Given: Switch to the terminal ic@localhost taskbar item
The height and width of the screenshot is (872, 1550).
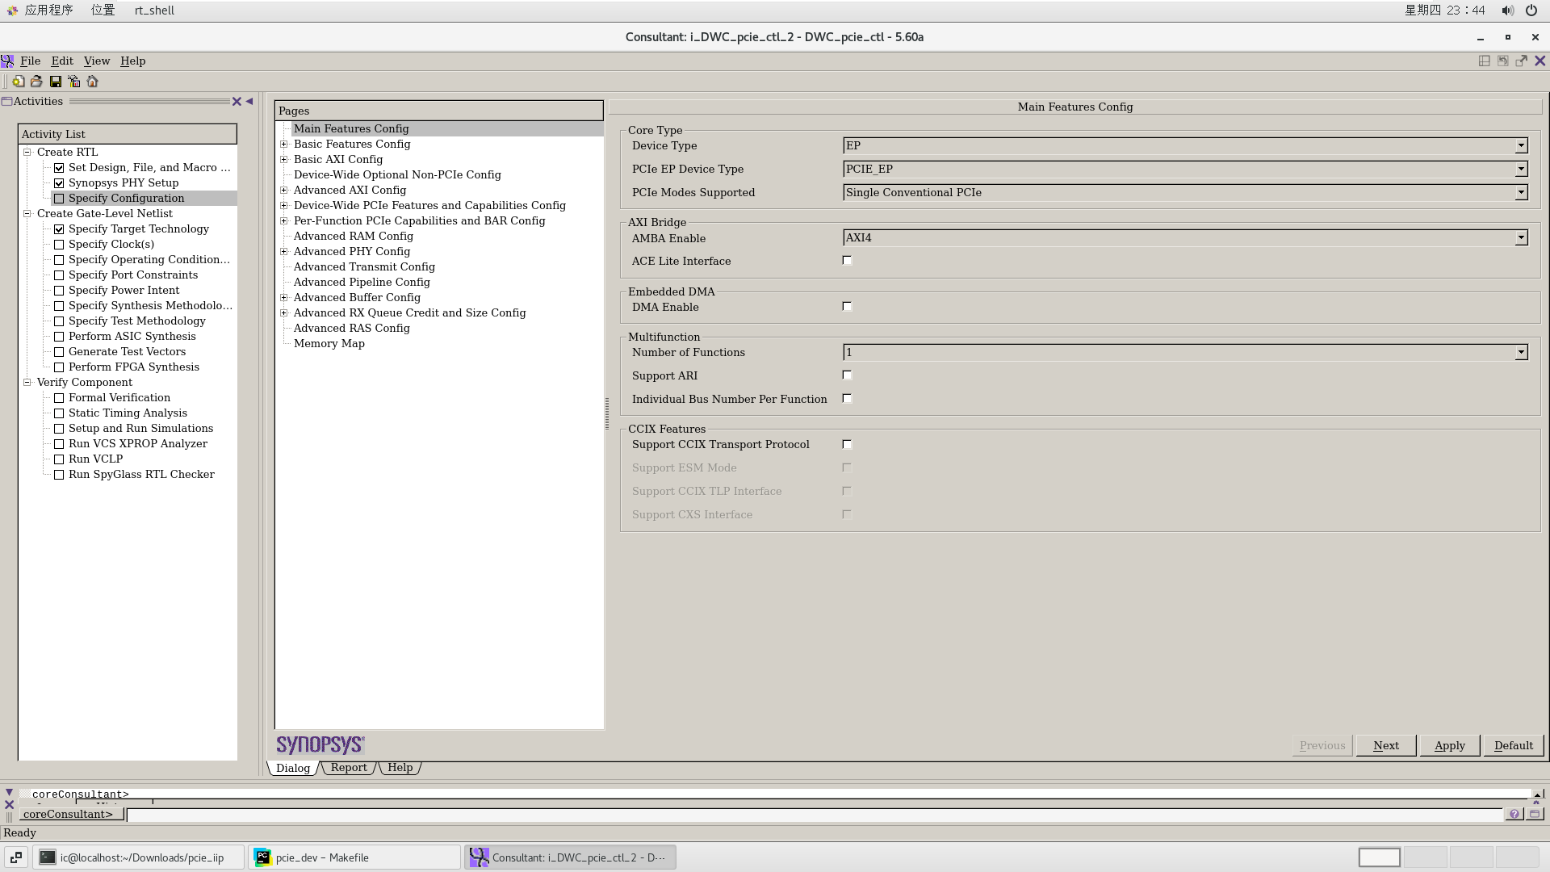Looking at the screenshot, I should 138,857.
